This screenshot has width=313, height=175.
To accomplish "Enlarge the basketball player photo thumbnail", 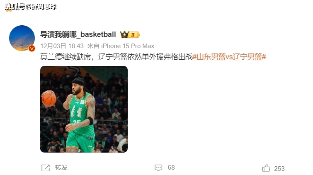I will [x=84, y=109].
